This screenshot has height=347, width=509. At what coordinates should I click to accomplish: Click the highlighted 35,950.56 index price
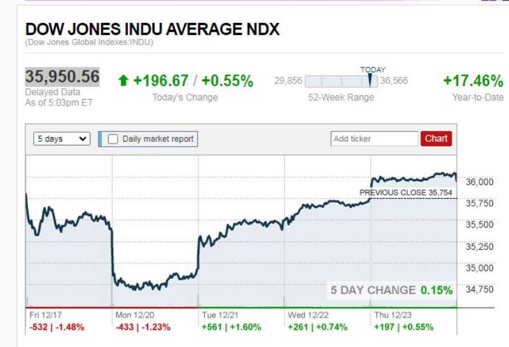(62, 77)
